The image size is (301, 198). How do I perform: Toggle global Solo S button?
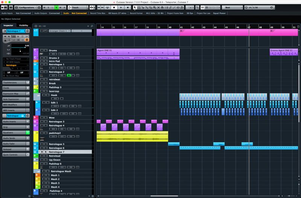pyautogui.click(x=49, y=8)
